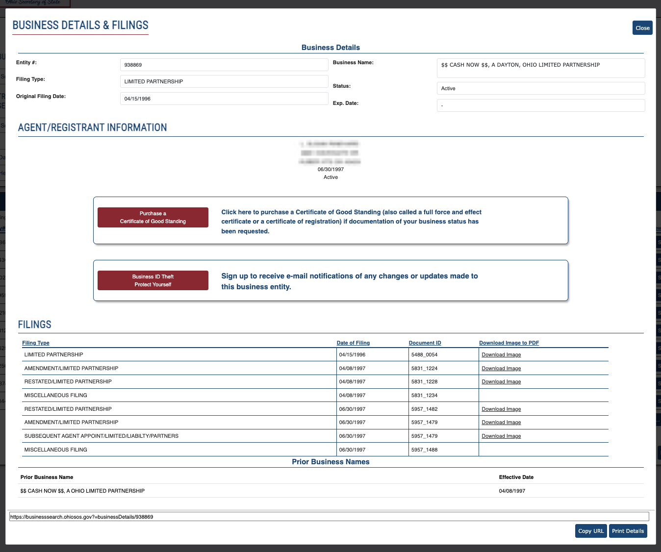This screenshot has height=552, width=661.
Task: Click the Original Filing Date field
Action: pos(224,99)
